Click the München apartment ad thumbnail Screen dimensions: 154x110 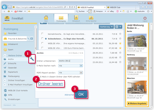137,87
